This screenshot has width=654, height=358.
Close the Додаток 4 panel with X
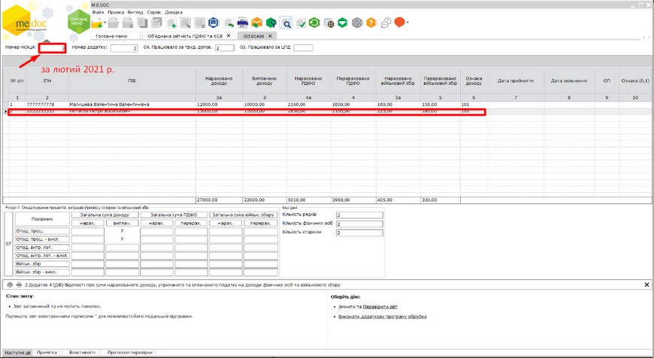coord(646,285)
